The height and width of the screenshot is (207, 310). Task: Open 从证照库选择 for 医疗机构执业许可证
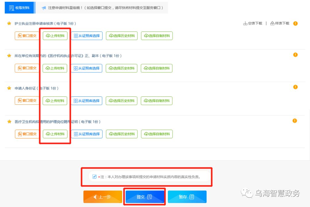coord(87,68)
